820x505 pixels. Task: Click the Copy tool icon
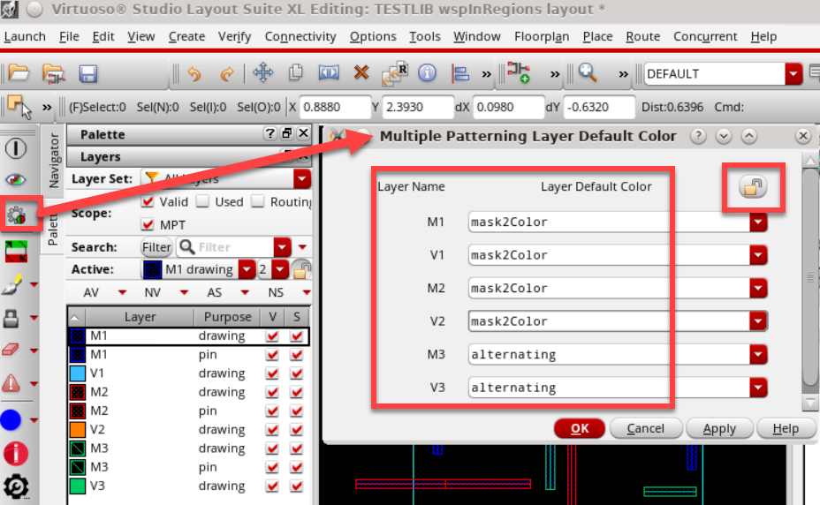point(296,72)
